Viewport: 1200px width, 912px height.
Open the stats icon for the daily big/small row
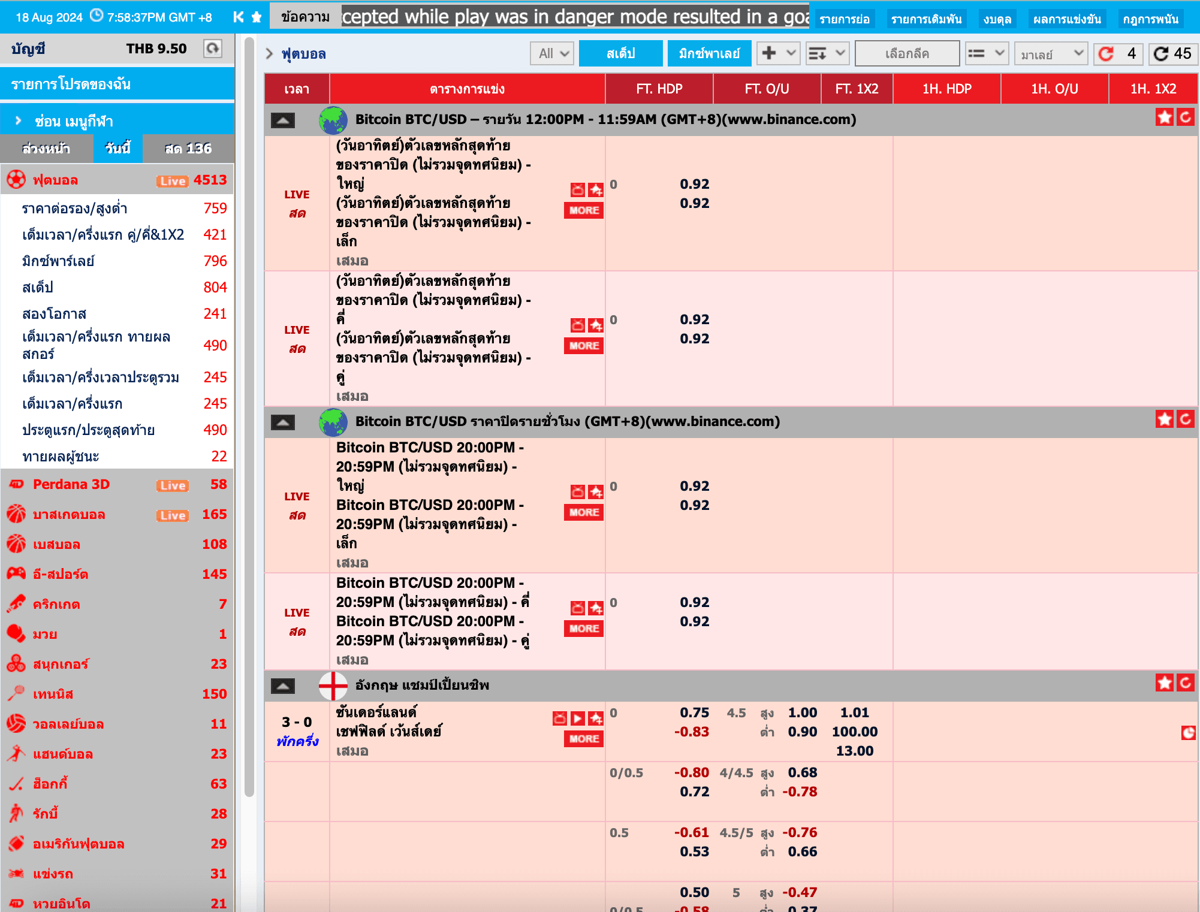tap(578, 190)
